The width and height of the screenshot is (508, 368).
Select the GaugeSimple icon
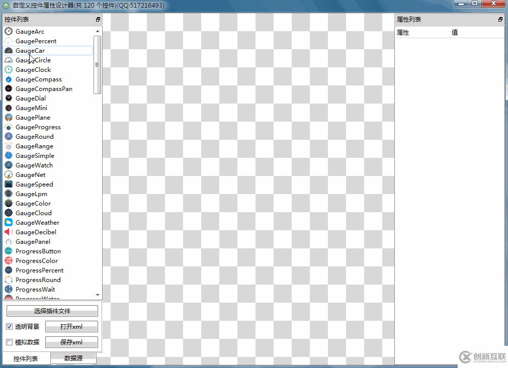coord(9,156)
